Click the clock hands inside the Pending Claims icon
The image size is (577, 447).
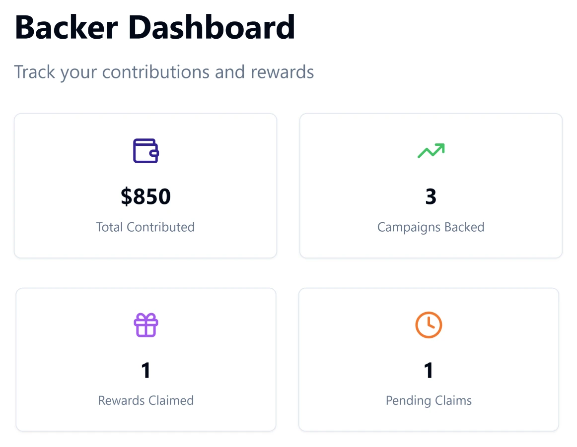[429, 324]
